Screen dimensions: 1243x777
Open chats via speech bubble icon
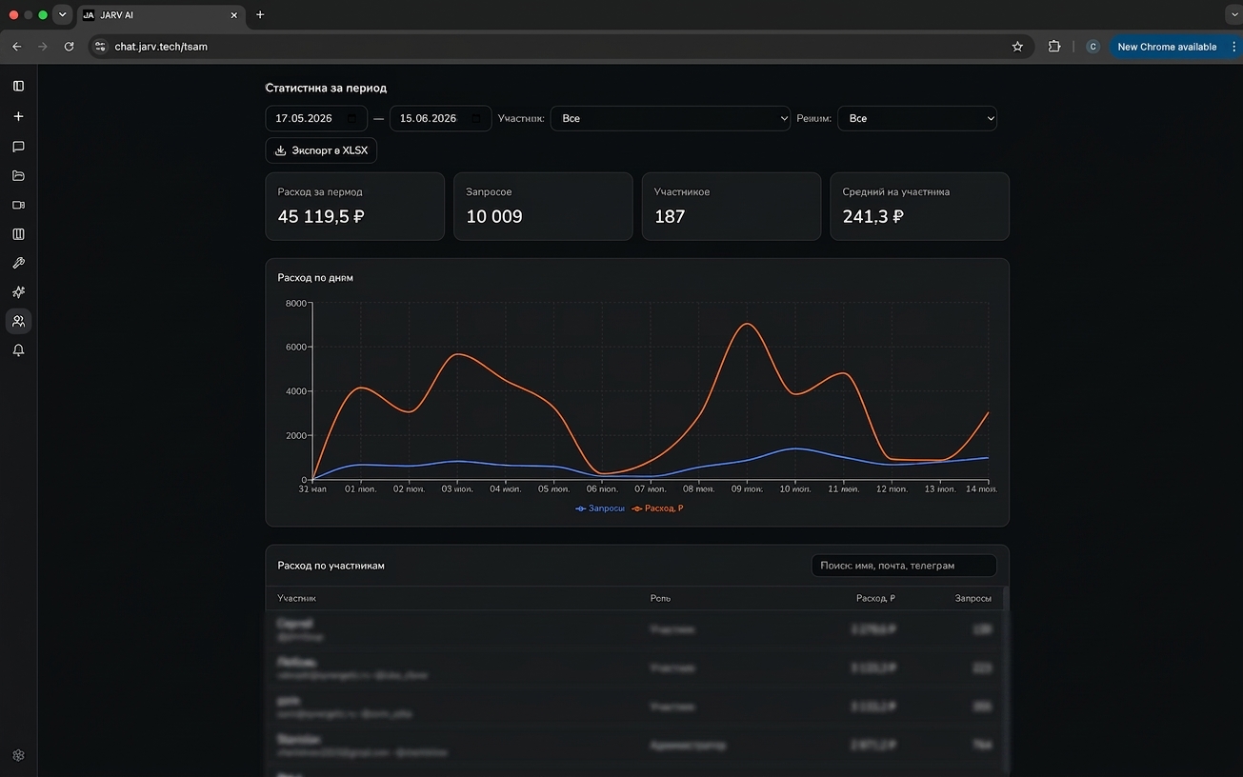point(18,147)
